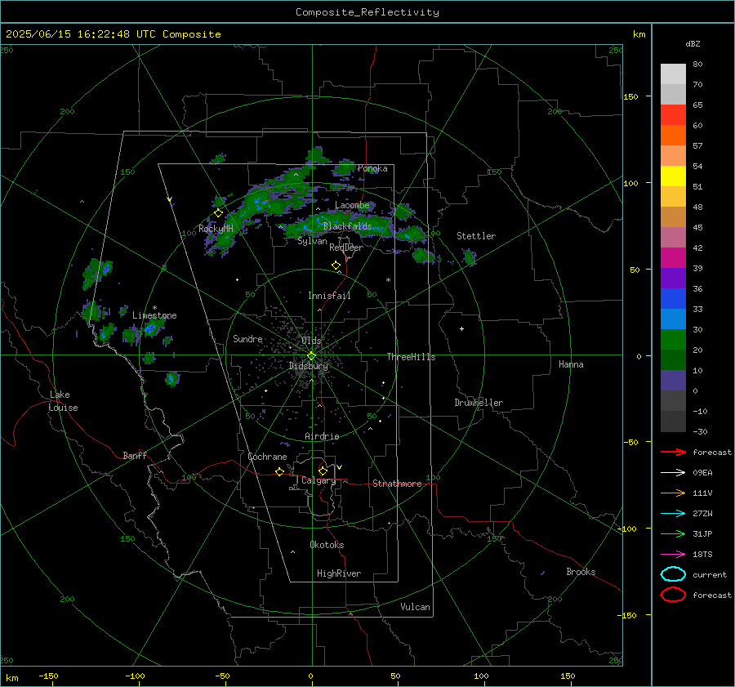Click the km unit label at top right
The height and width of the screenshot is (687, 735).
click(639, 34)
